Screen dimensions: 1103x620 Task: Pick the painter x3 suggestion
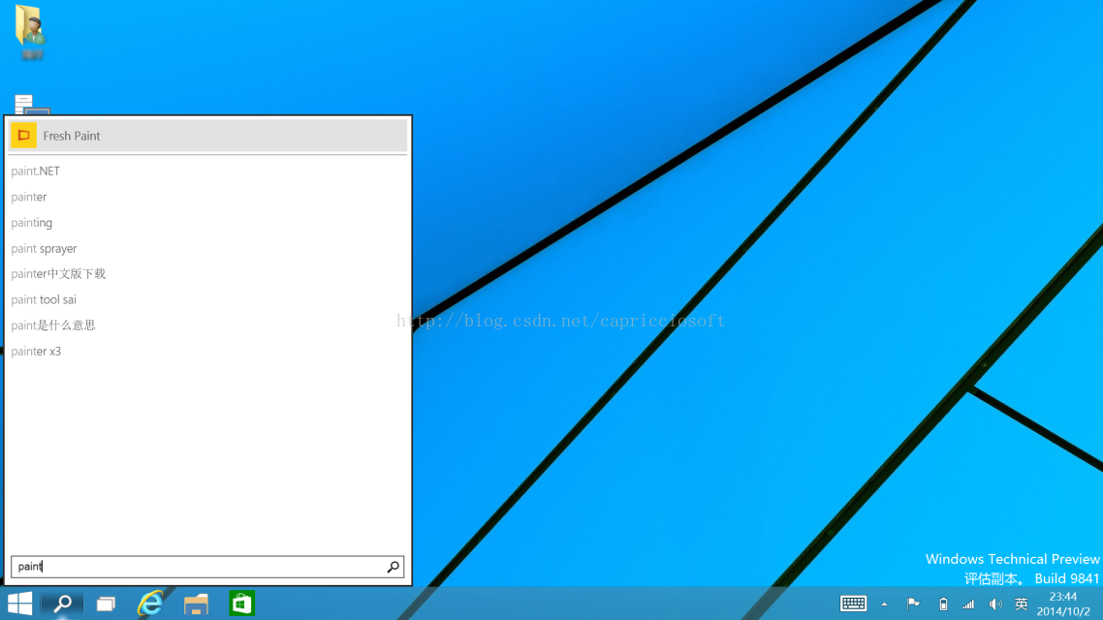pyautogui.click(x=36, y=352)
